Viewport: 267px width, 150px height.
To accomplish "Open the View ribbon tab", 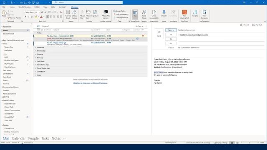I will point(45,7).
